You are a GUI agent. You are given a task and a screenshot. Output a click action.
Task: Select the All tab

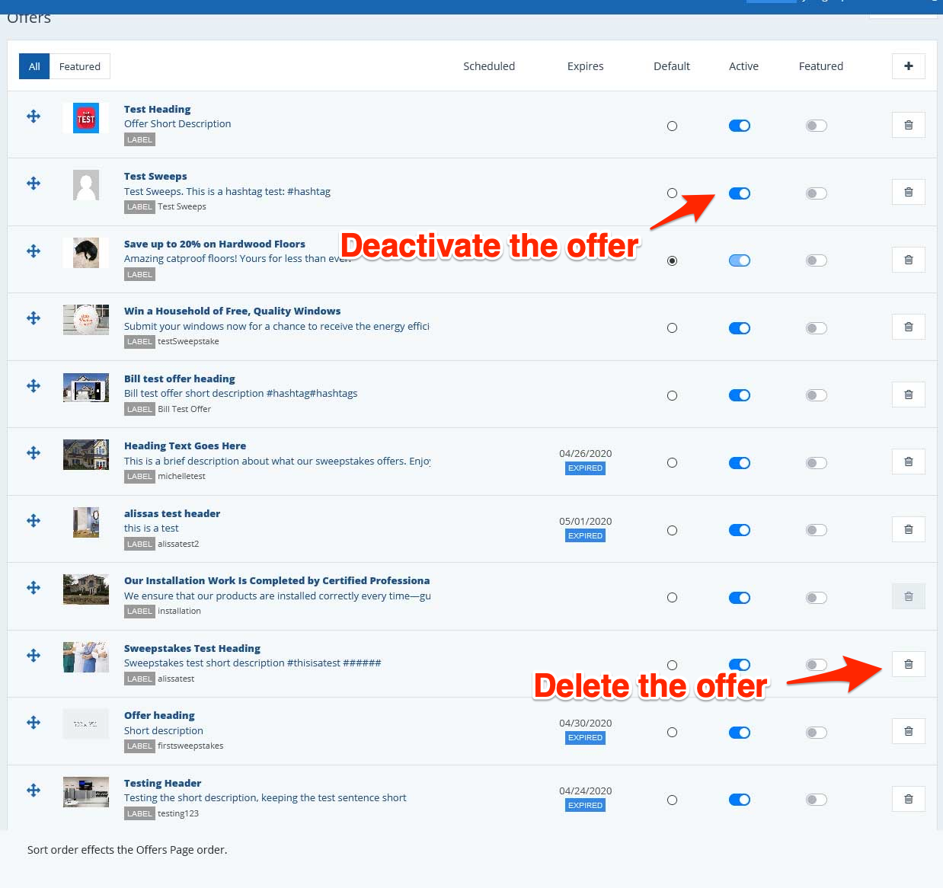pos(34,66)
